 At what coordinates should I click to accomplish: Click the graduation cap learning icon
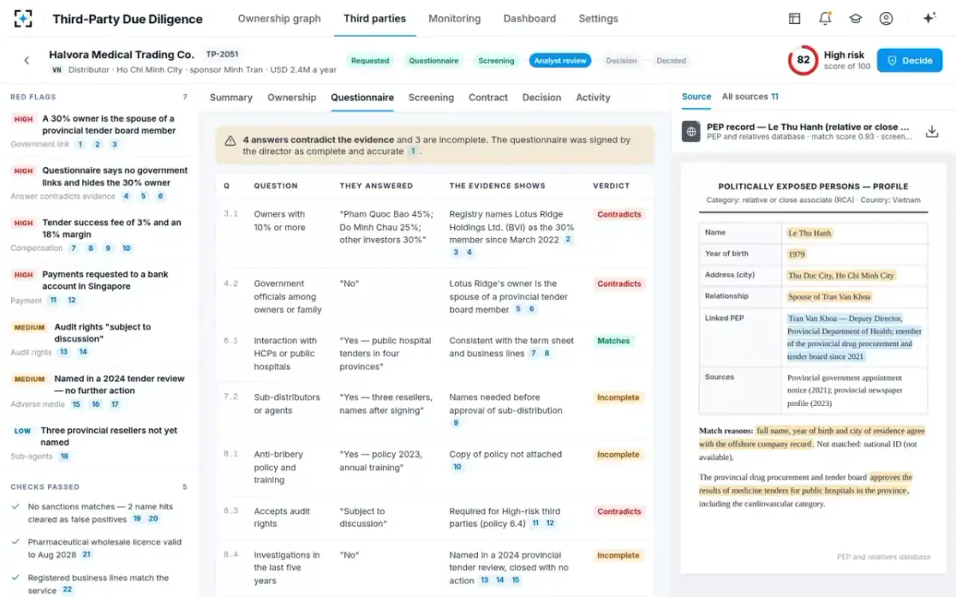tap(855, 18)
